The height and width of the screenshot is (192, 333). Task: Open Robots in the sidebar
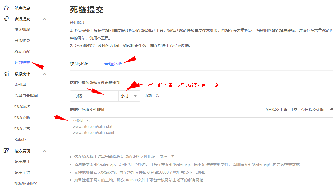pyautogui.click(x=20, y=139)
